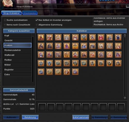Image resolution: width=129 pixels, height=122 pixels.
Task: Select the seventh costume icon in row three
Action: coord(92,55)
